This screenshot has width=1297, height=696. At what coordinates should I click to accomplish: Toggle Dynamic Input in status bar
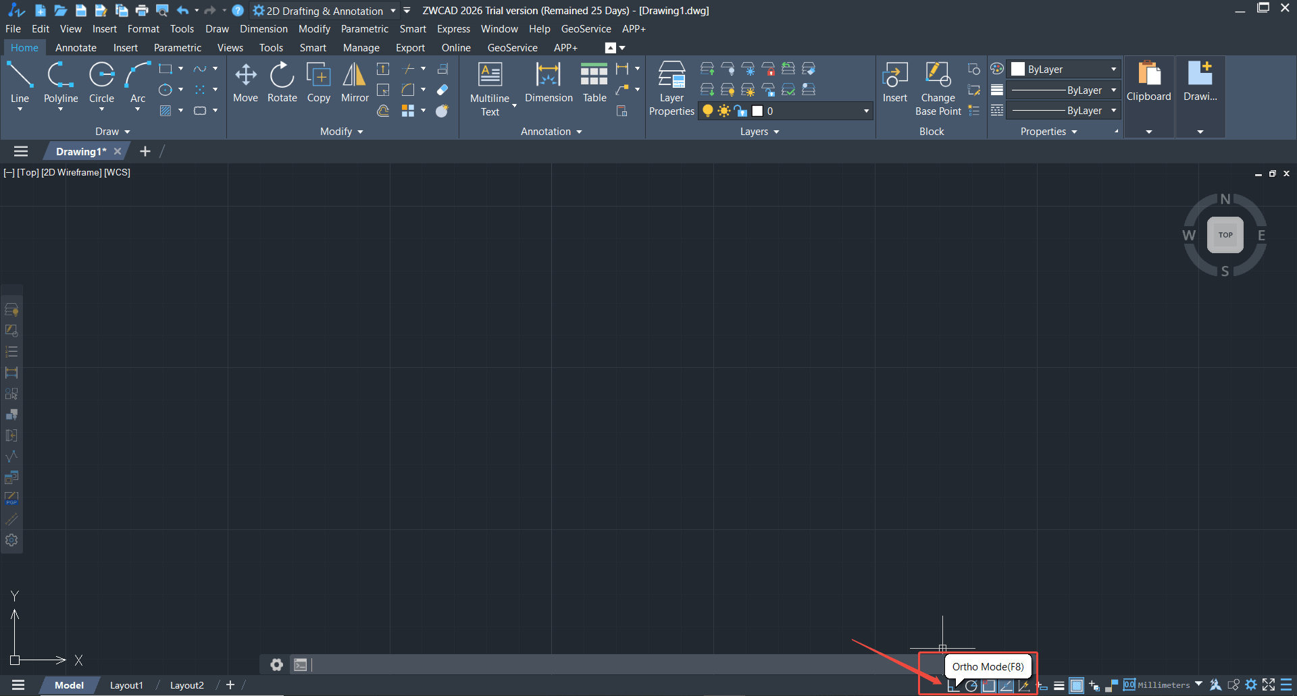pyautogui.click(x=1042, y=686)
